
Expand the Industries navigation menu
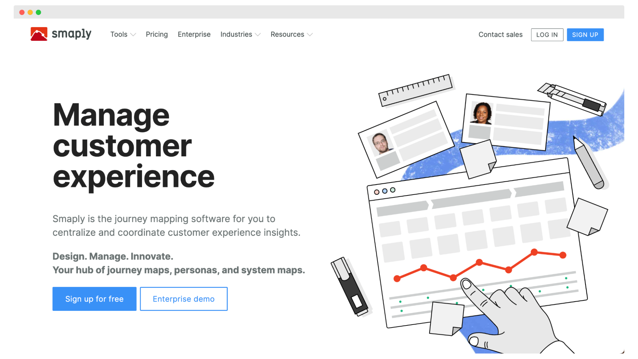[240, 34]
